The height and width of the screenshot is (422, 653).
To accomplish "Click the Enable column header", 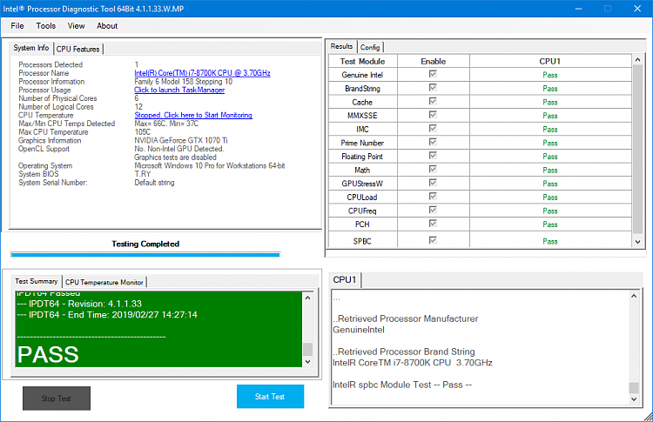I will point(433,61).
